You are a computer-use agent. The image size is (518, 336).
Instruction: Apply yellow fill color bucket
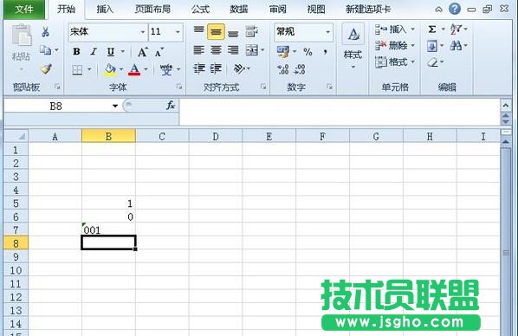[110, 69]
